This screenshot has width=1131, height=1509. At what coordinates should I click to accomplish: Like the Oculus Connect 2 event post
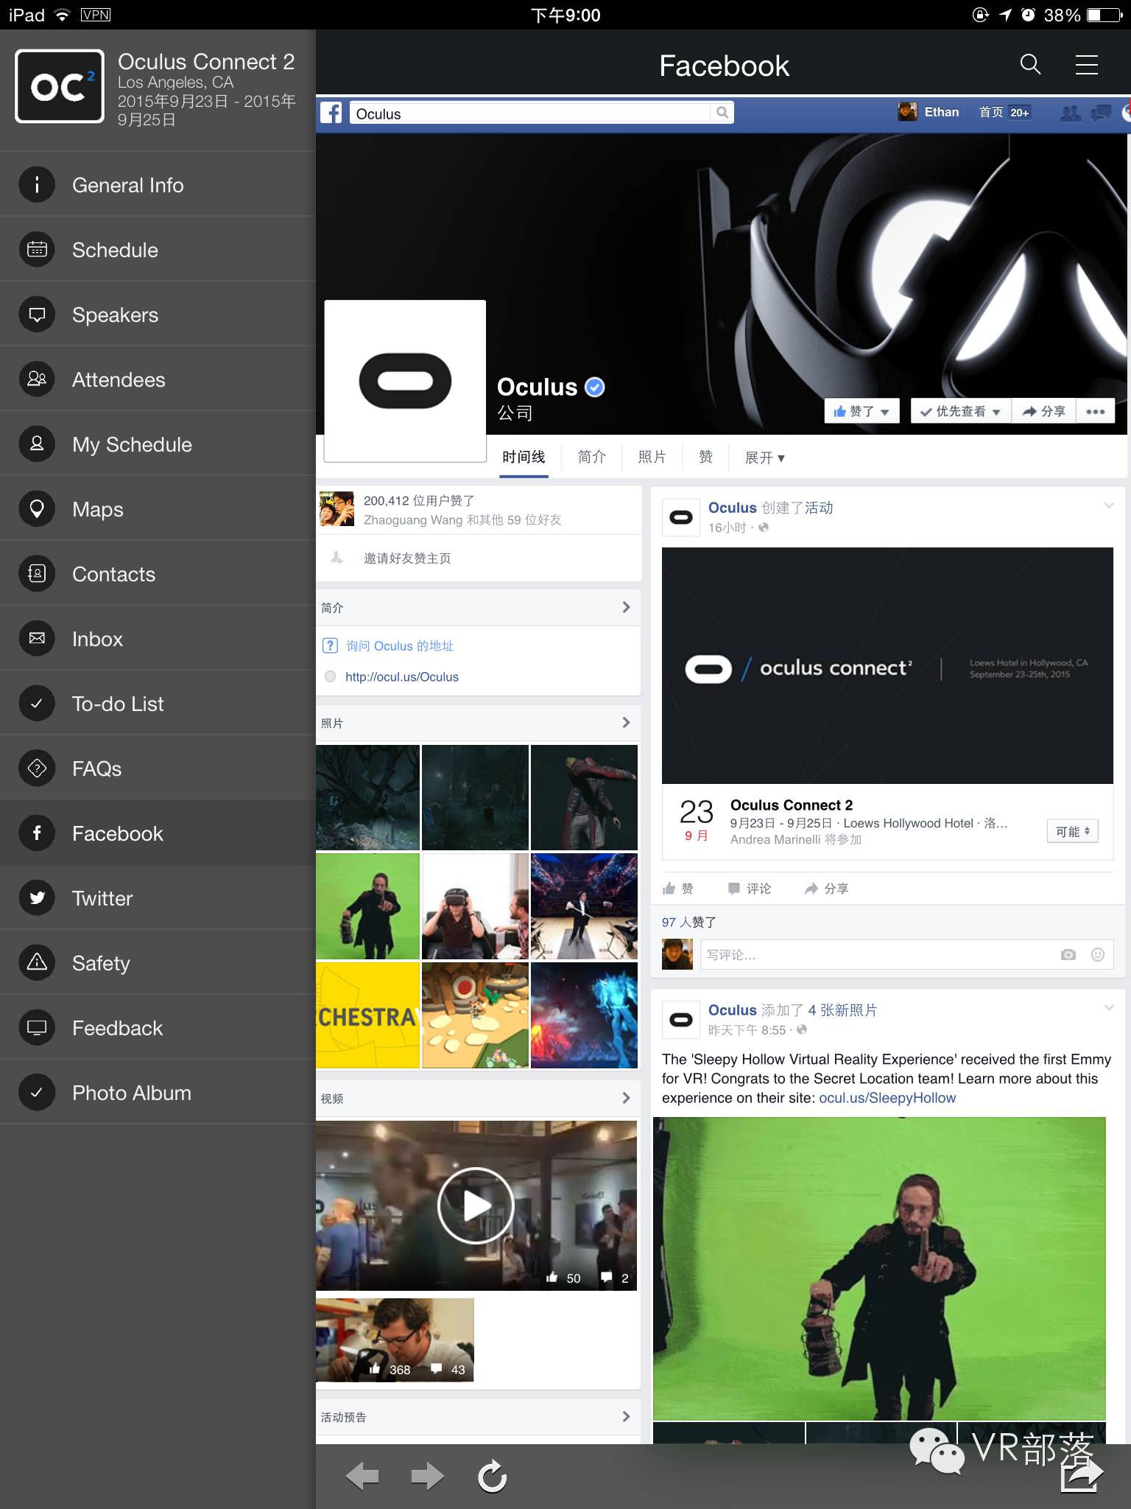coord(678,889)
